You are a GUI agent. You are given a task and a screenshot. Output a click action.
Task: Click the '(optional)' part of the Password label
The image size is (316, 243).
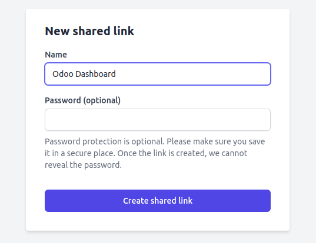(x=102, y=100)
